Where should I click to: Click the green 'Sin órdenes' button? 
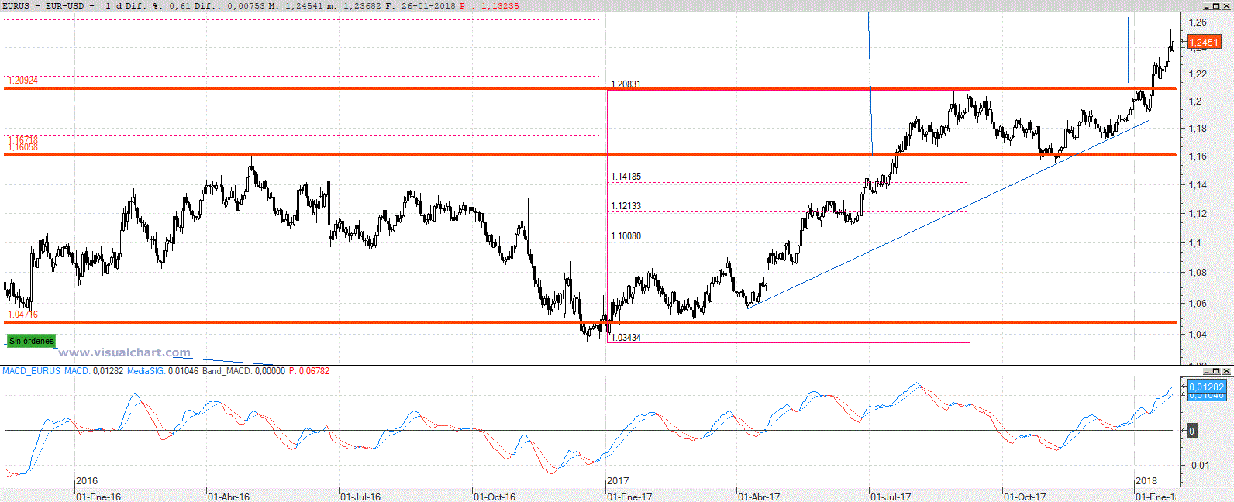pyautogui.click(x=31, y=341)
